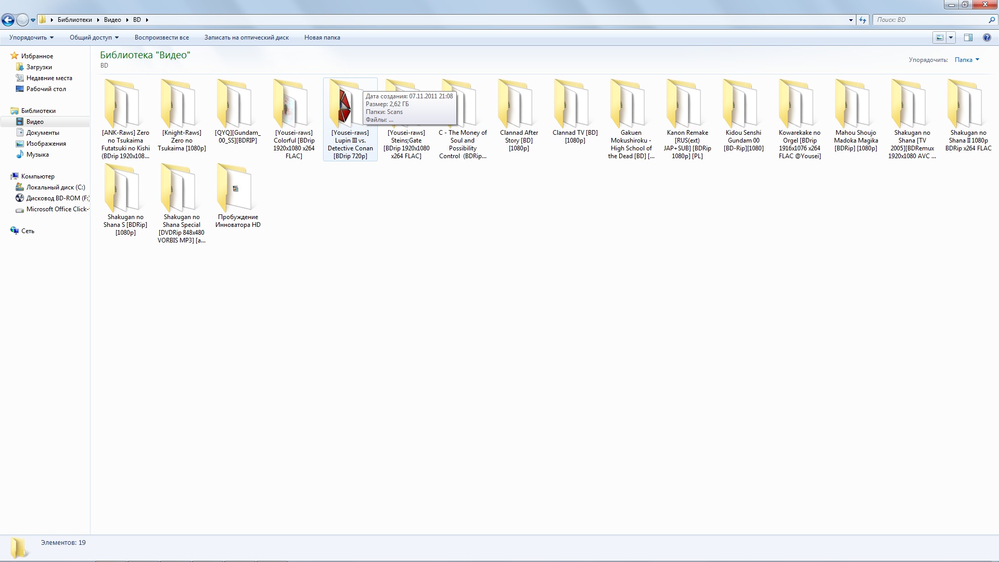Select 'C - The Money of Soul' folder label
The width and height of the screenshot is (999, 562).
coord(463,144)
